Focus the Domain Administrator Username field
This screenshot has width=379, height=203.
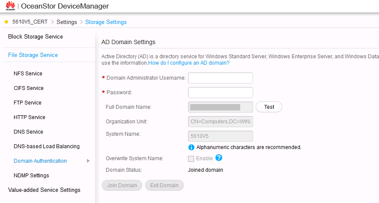pos(221,78)
